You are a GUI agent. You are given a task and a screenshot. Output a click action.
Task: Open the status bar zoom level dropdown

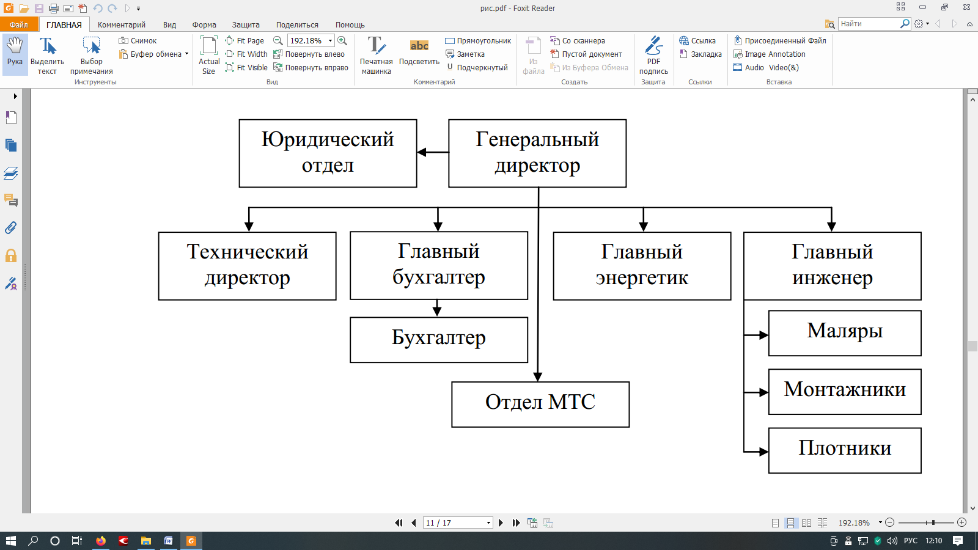click(x=880, y=522)
